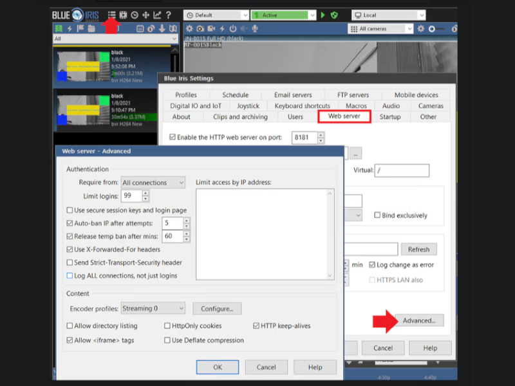
Task: Click gear icon right of All cameras
Action: click(421, 28)
